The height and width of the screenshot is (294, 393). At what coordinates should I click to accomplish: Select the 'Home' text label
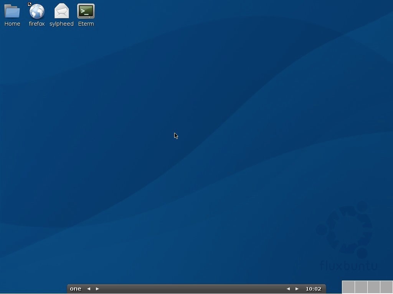[x=12, y=24]
